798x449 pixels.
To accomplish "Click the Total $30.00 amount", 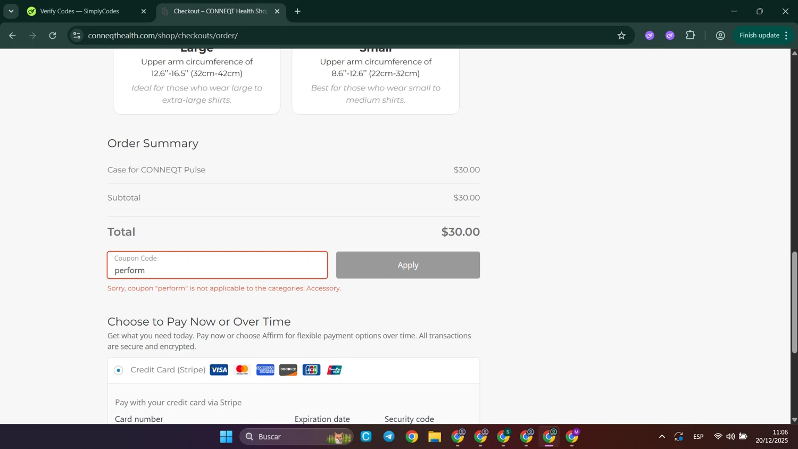I will point(461,232).
